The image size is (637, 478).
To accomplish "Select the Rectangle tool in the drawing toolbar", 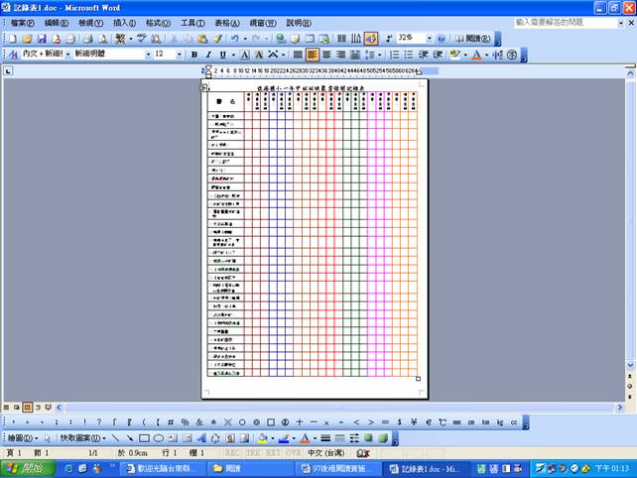I will coord(144,437).
